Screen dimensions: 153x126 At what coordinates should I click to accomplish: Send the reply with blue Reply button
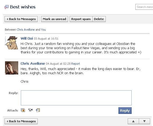[x=125, y=111]
